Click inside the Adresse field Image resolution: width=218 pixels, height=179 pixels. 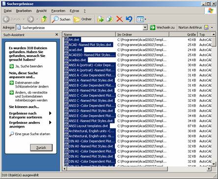(82, 28)
